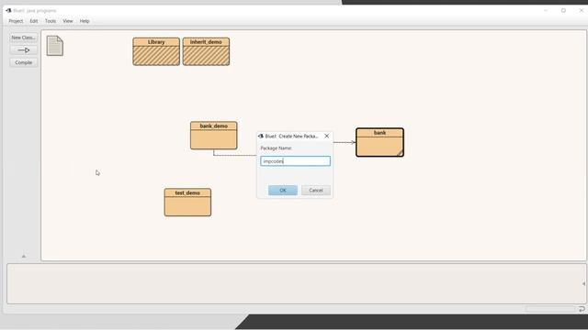Select the inheritance arrow tool
Image resolution: width=588 pixels, height=330 pixels.
coord(23,49)
